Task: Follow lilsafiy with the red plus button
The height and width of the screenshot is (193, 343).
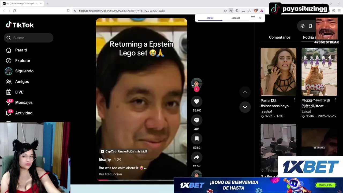Action: point(196,89)
